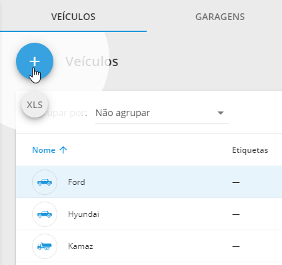Click the Ford car icon
282x265 pixels.
coord(45,182)
